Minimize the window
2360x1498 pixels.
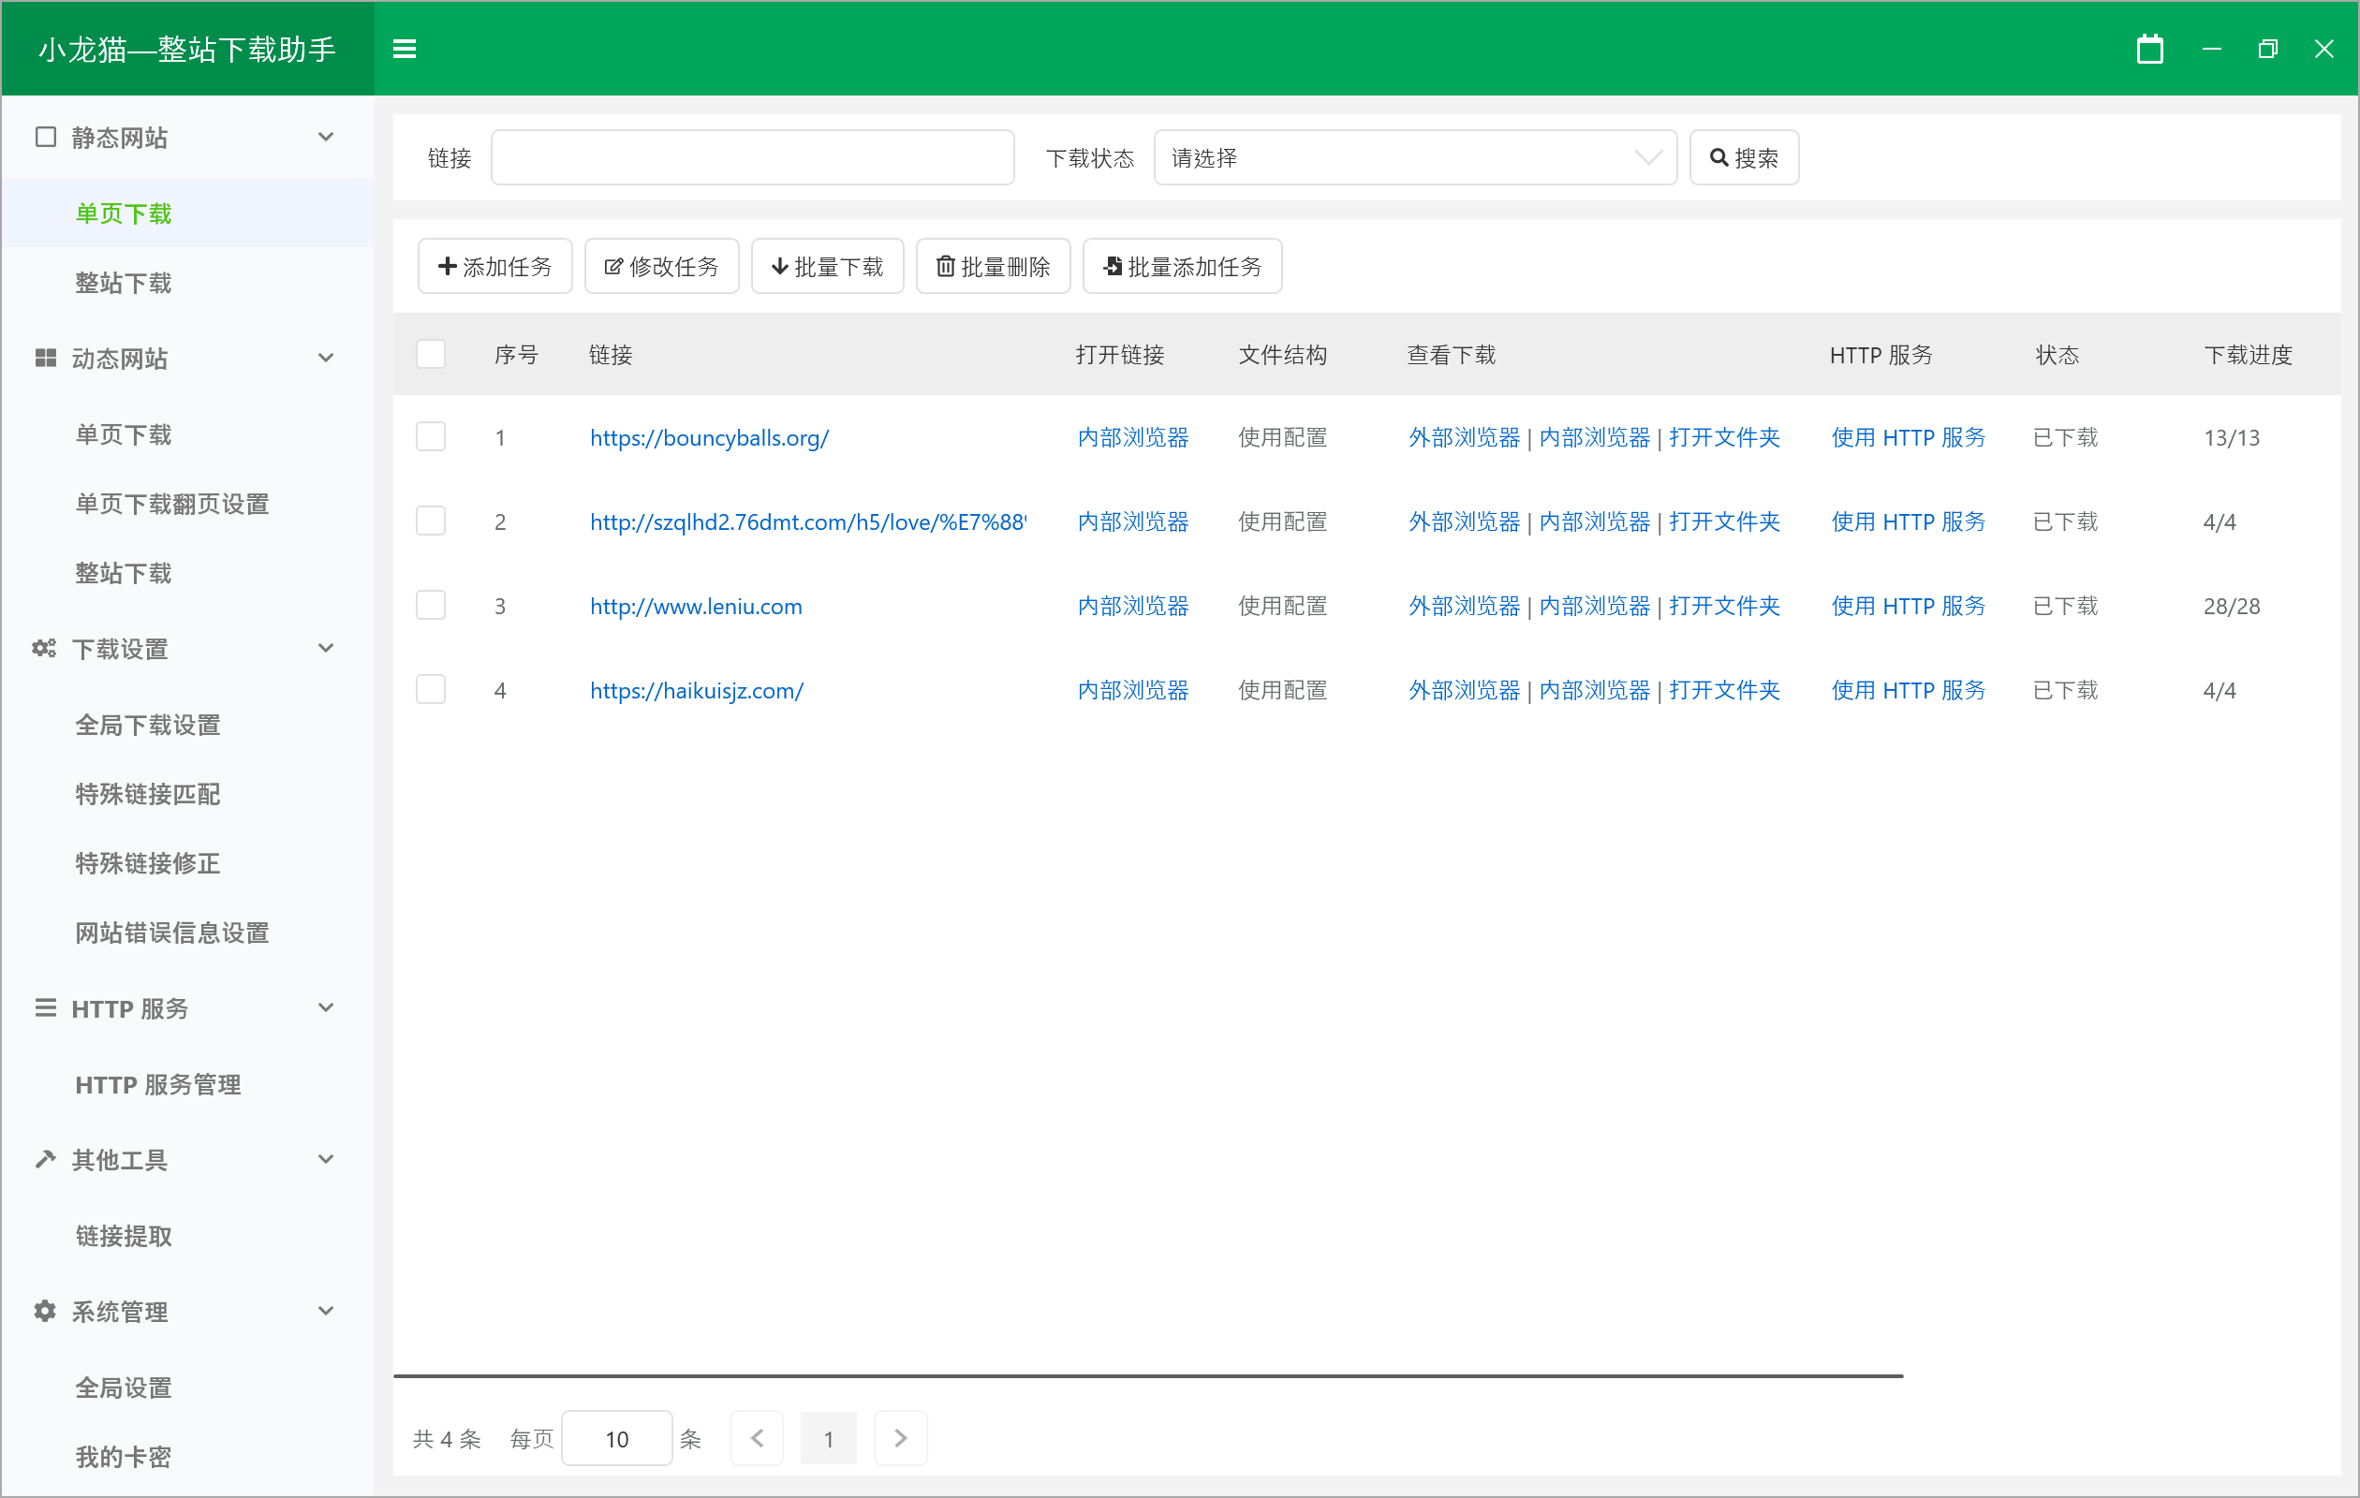click(x=2211, y=49)
